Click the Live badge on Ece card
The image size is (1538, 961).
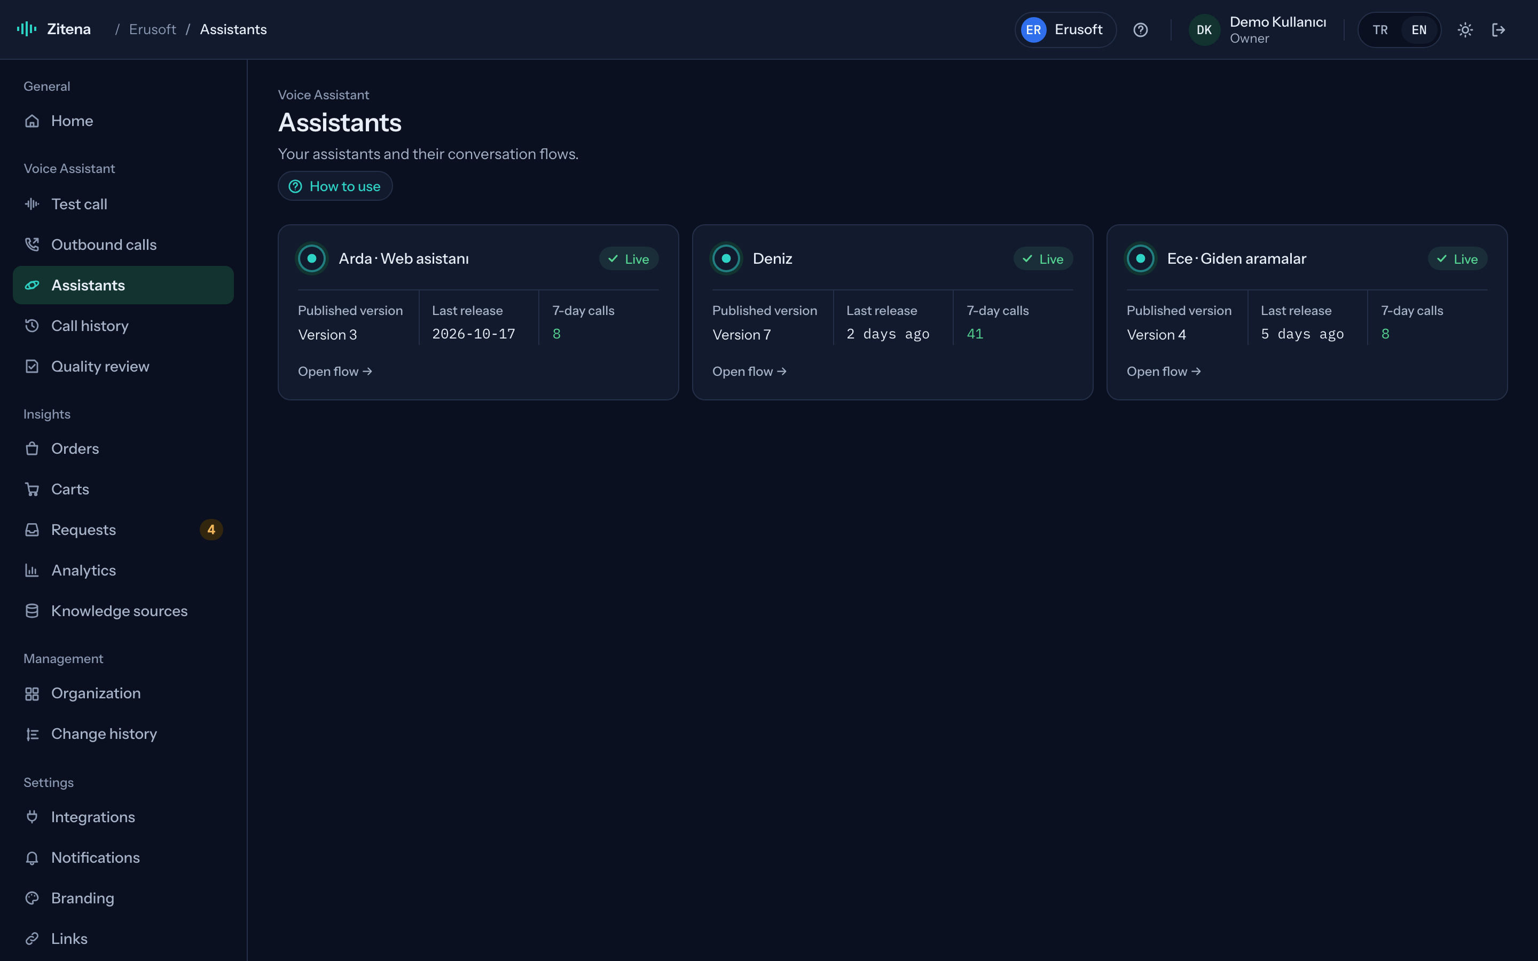(x=1457, y=259)
